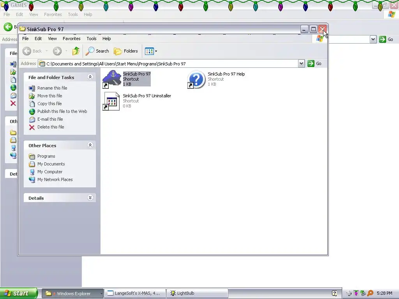Click Move this file link
This screenshot has height=299, width=399.
click(x=49, y=96)
